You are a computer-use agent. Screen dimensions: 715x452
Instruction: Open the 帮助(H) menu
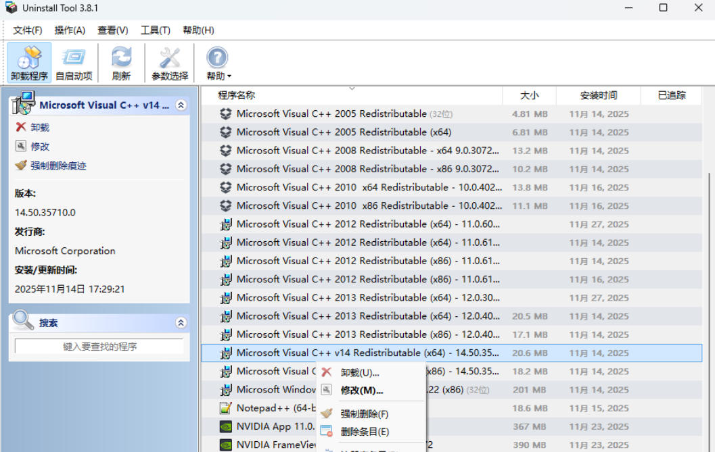coord(198,30)
